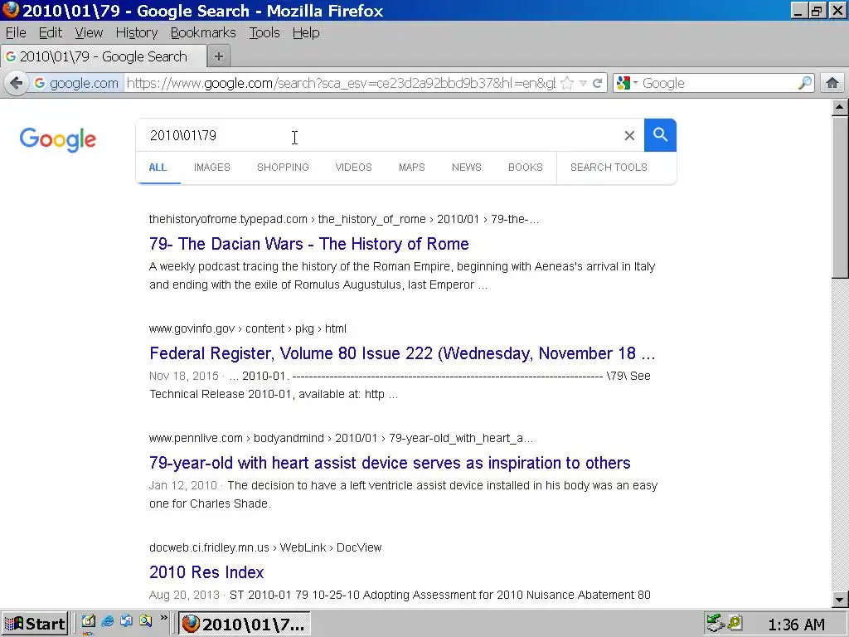Click the taskbar clock showing 1:36 AM
The width and height of the screenshot is (849, 637).
pyautogui.click(x=796, y=625)
